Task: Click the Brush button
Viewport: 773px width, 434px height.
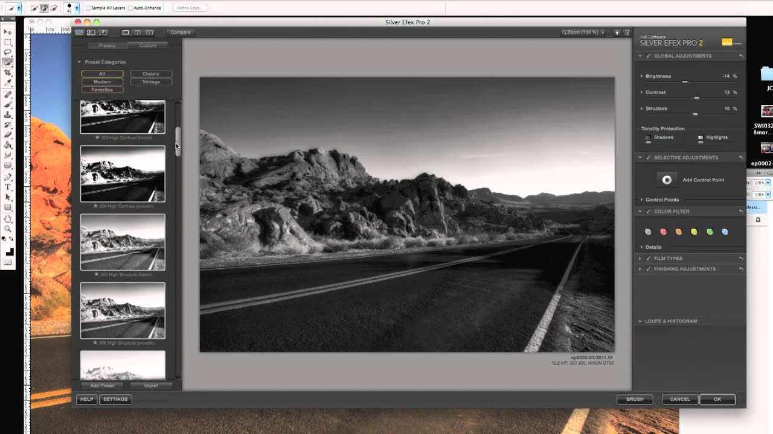Action: [635, 399]
